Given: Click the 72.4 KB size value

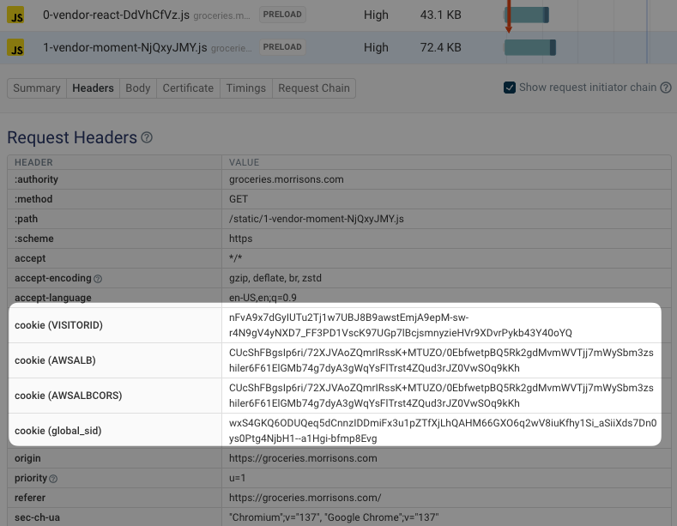Looking at the screenshot, I should (x=440, y=47).
